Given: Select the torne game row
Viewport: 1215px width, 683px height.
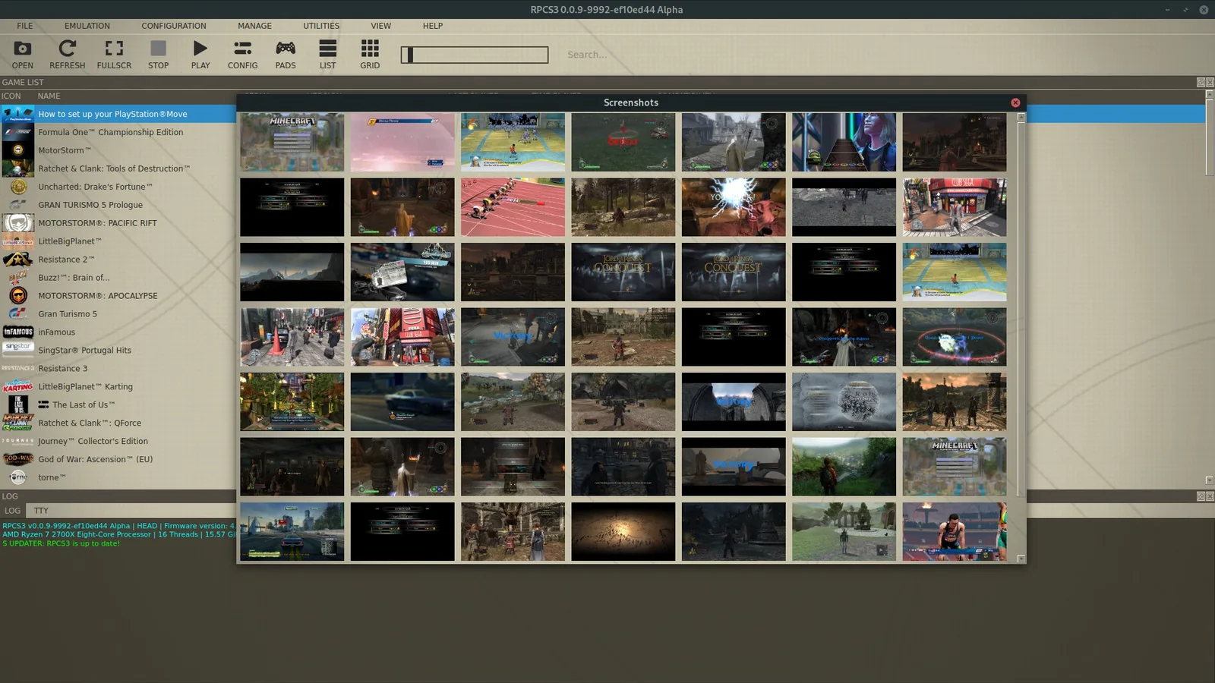Looking at the screenshot, I should (x=118, y=478).
